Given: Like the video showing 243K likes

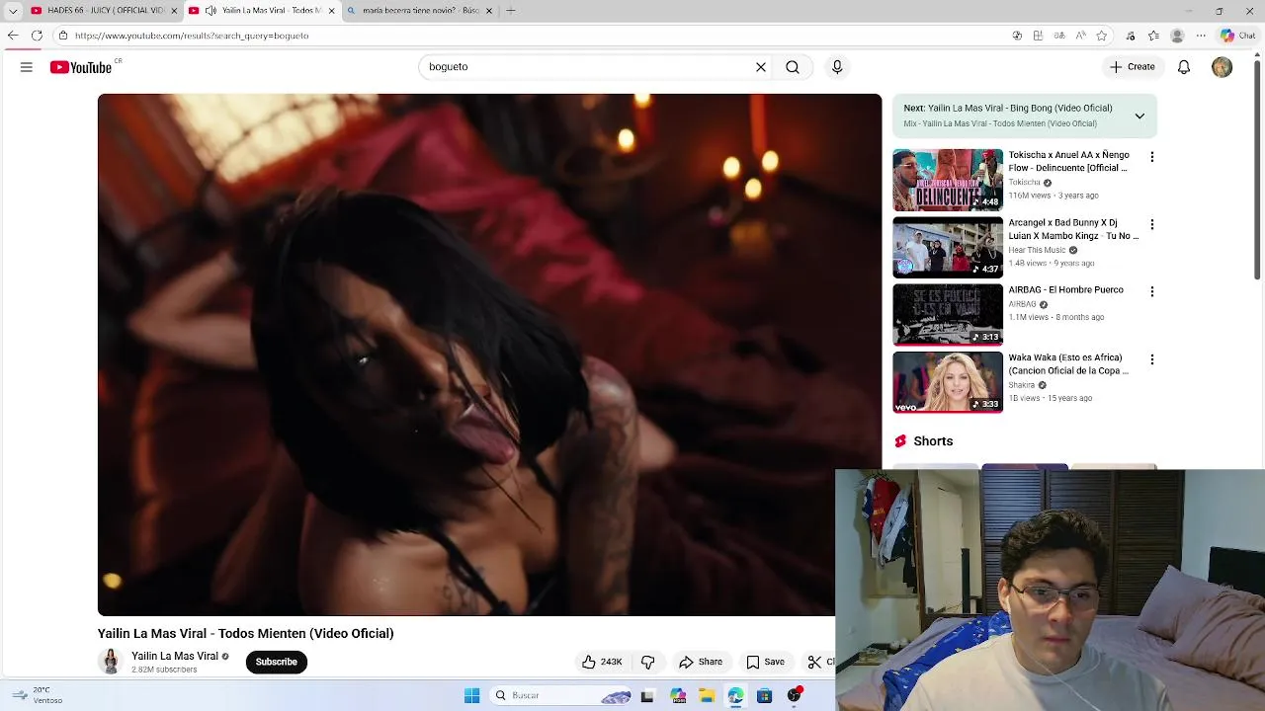Looking at the screenshot, I should coord(602,662).
